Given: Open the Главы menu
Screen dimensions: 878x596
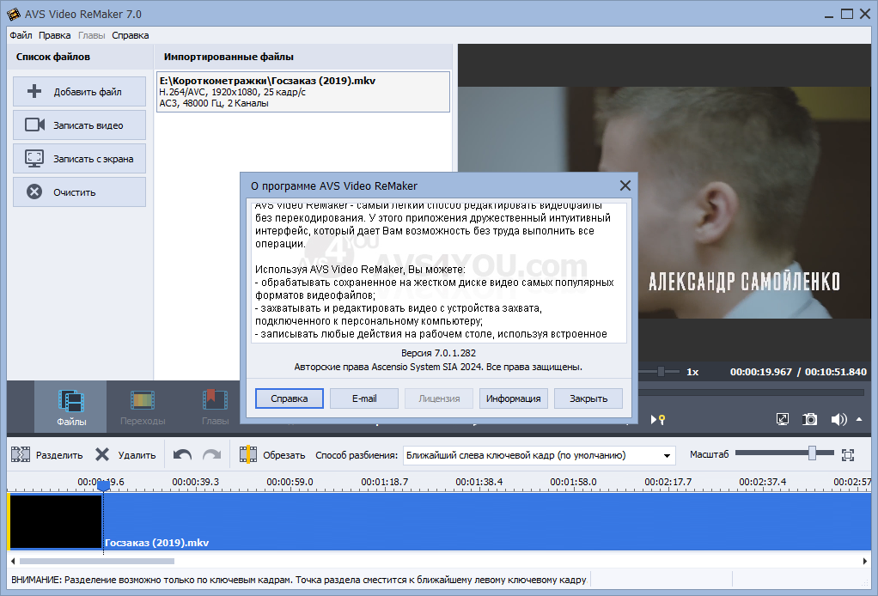Looking at the screenshot, I should pos(91,35).
